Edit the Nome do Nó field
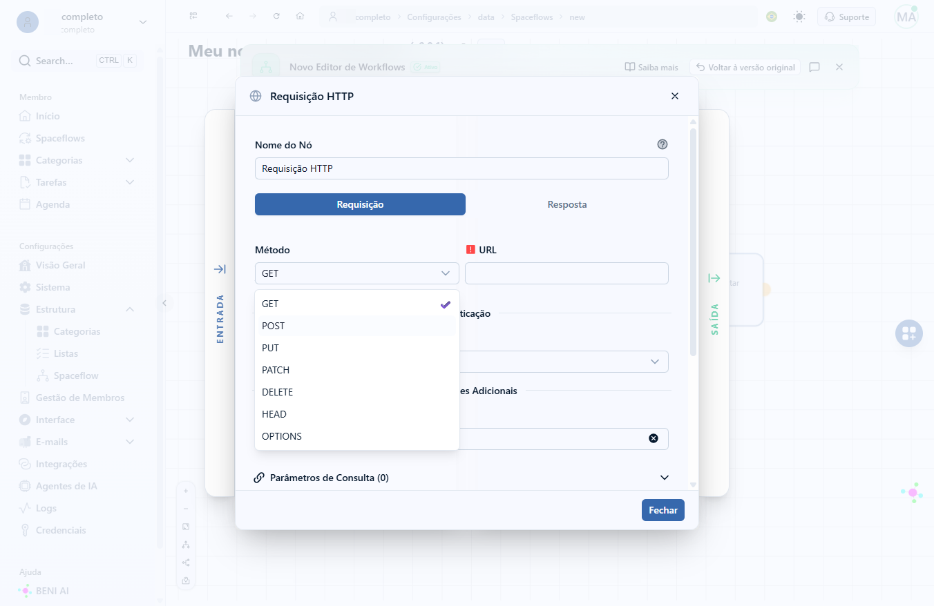This screenshot has height=606, width=934. [461, 168]
